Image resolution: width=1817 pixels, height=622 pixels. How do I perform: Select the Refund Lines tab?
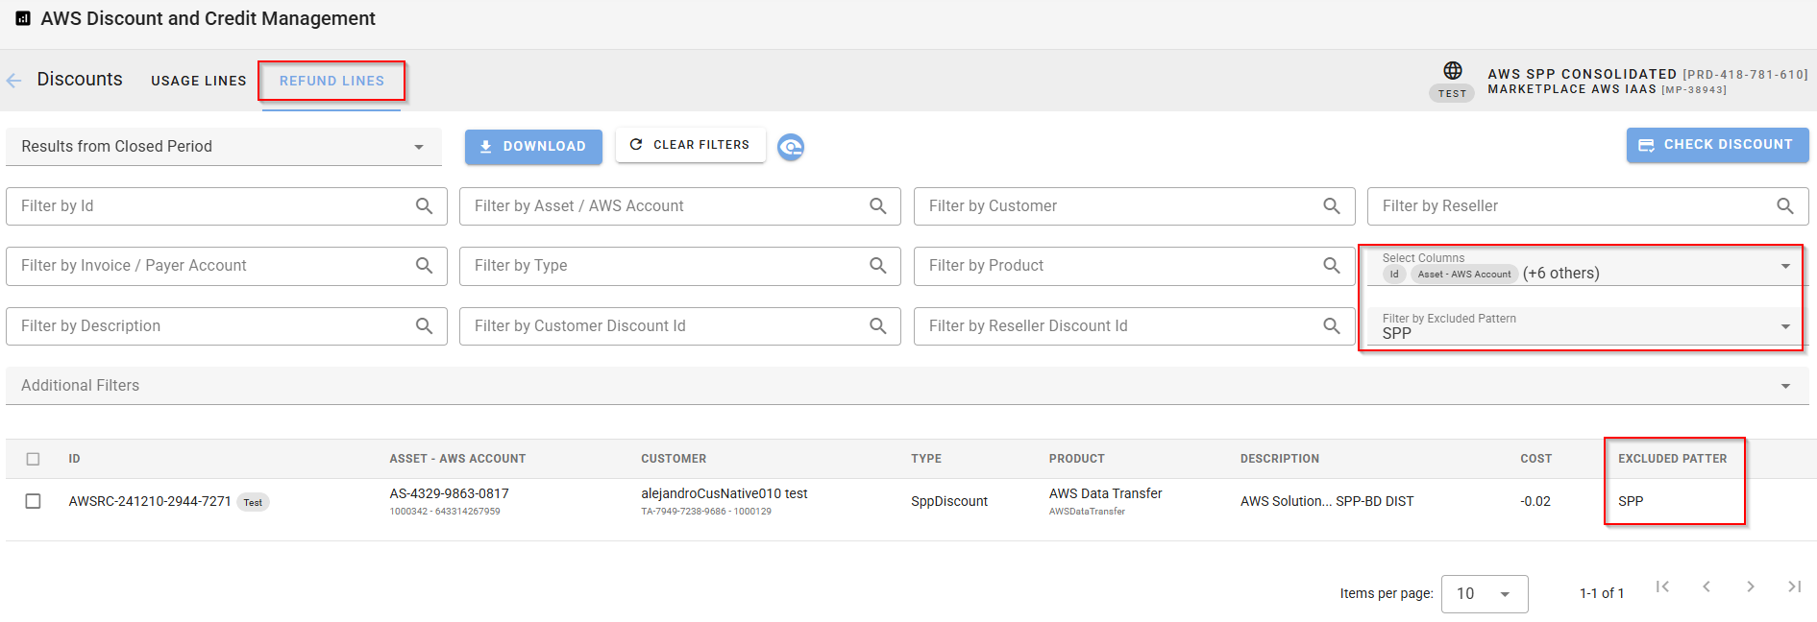click(331, 81)
